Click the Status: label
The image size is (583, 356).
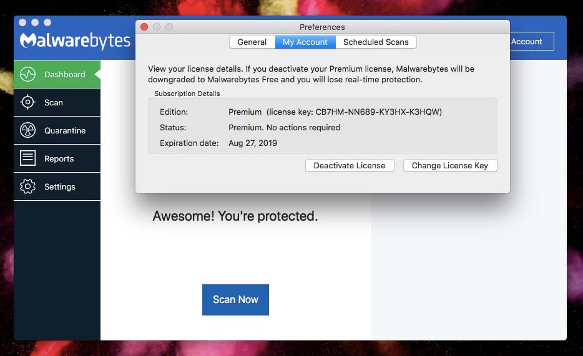click(173, 127)
